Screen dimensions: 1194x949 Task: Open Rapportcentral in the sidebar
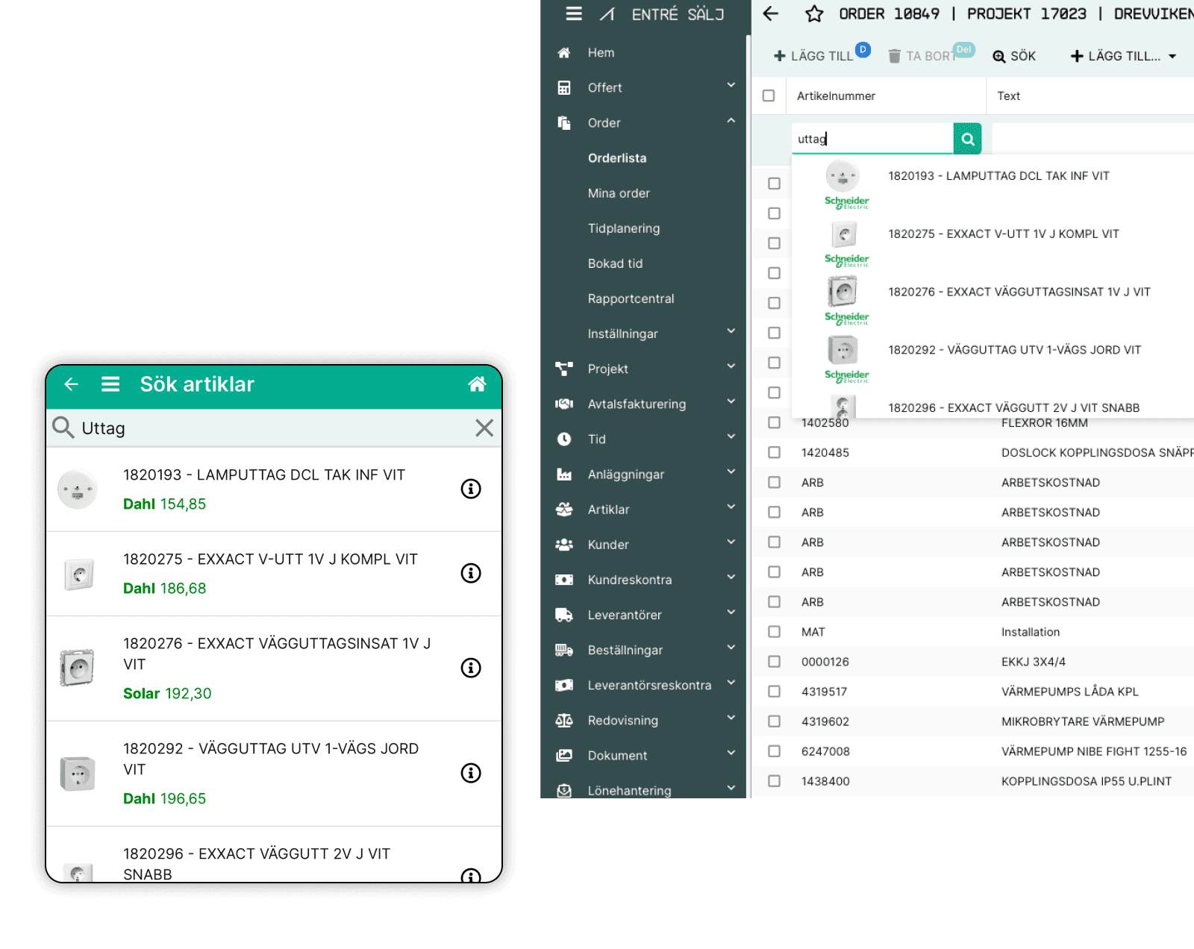[x=631, y=298]
